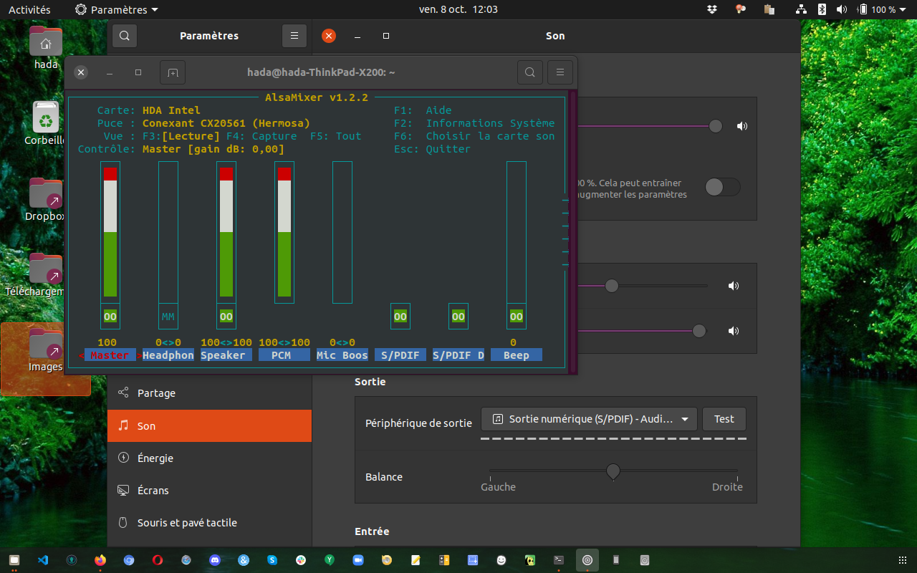Select the Partage settings panel

pyautogui.click(x=209, y=393)
